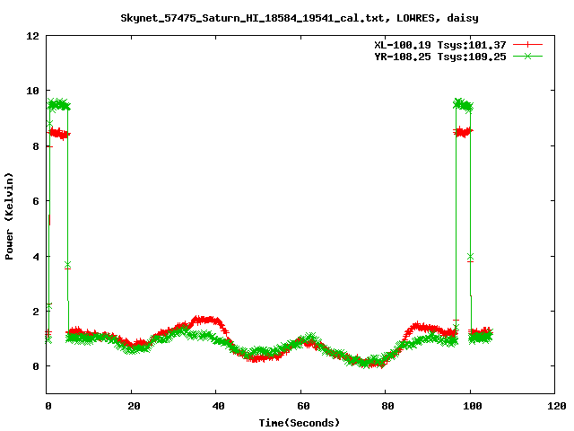Viewport: 574px width, 431px height.
Task: Select the YR-108.25 Tsys:109.25 legend label
Action: click(440, 57)
